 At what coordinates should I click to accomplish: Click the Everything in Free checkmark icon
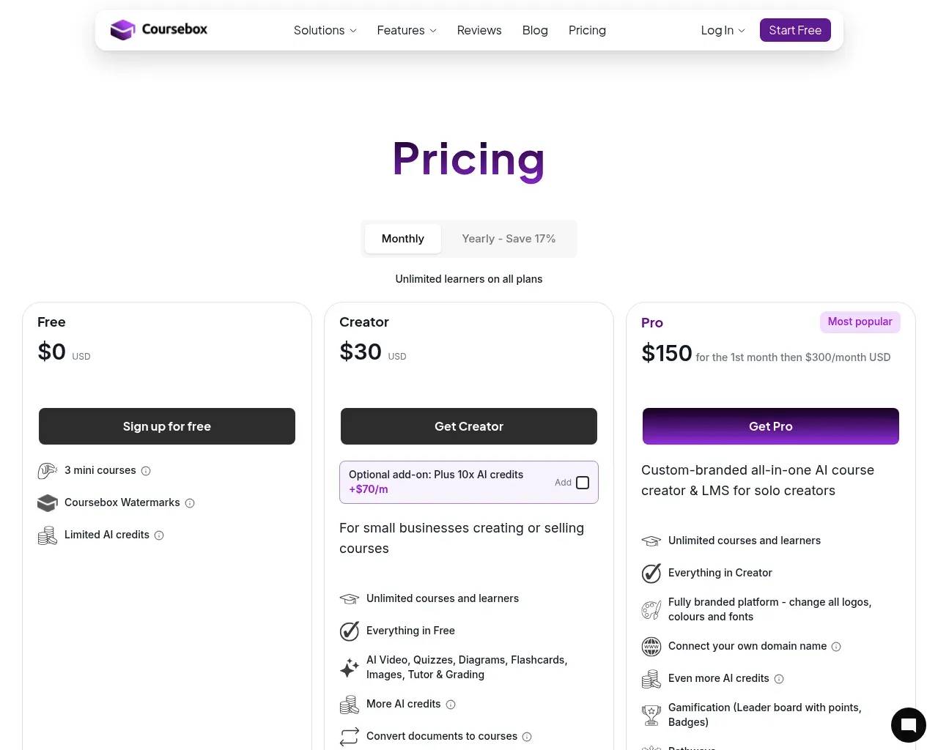pyautogui.click(x=350, y=631)
